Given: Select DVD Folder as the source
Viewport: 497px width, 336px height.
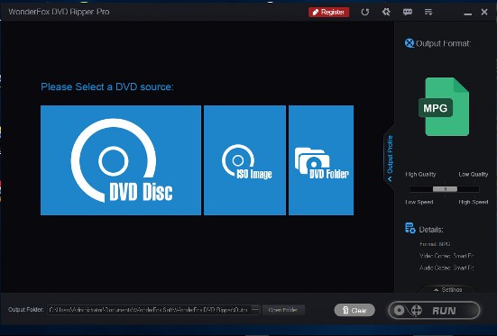Looking at the screenshot, I should (321, 160).
